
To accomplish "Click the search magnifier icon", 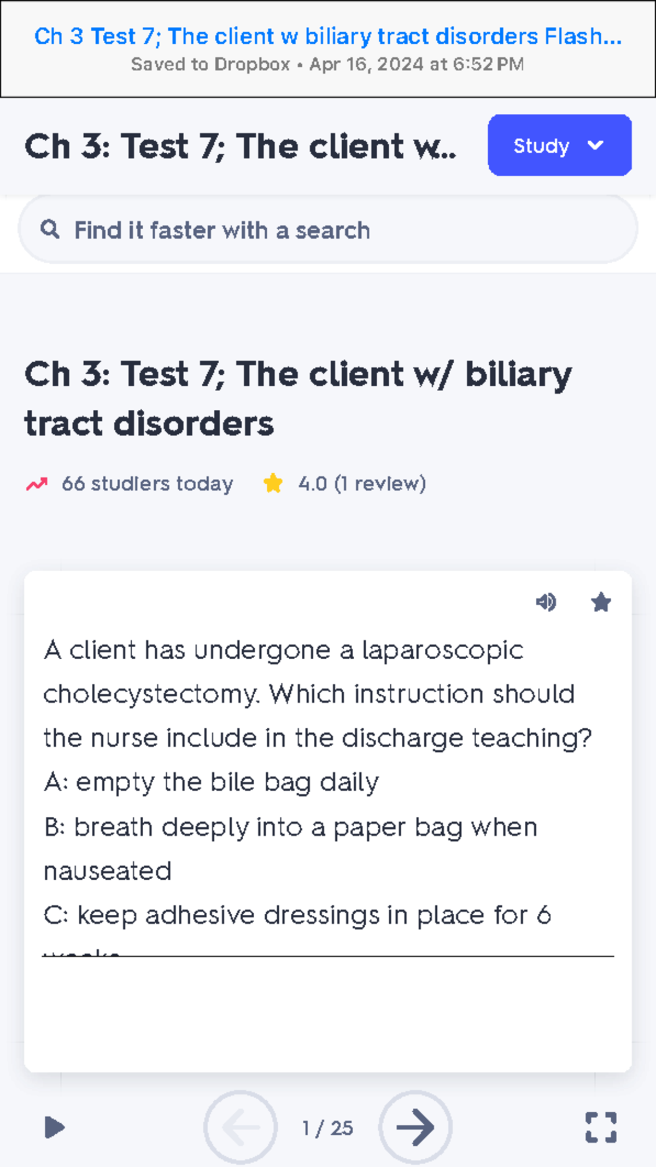I will [50, 230].
